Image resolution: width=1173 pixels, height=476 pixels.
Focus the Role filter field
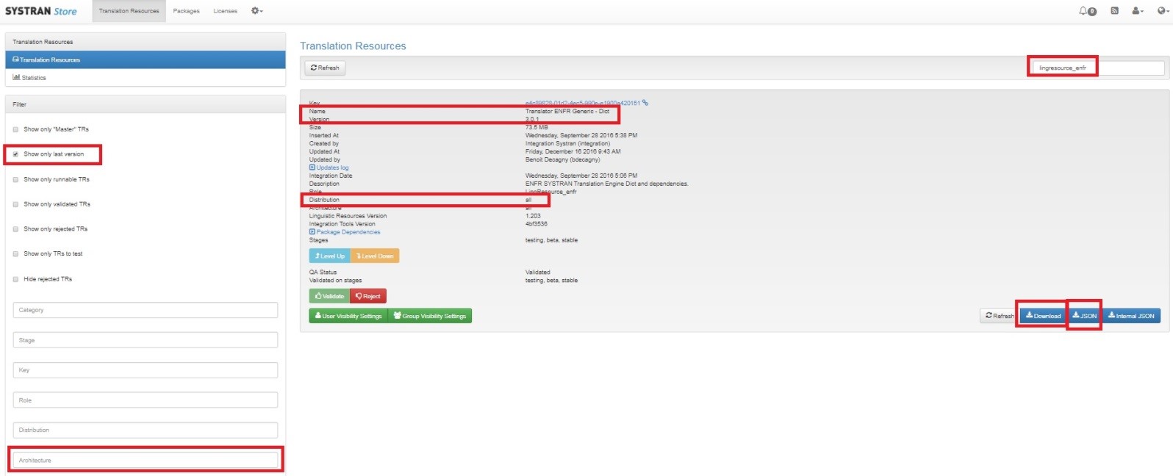click(x=146, y=400)
